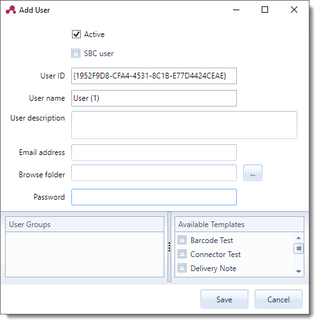Click into the Email address field

pyautogui.click(x=154, y=152)
